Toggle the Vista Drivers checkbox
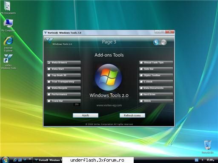Image resolution: width=218 pixels, height=163 pixels. pos(49,62)
